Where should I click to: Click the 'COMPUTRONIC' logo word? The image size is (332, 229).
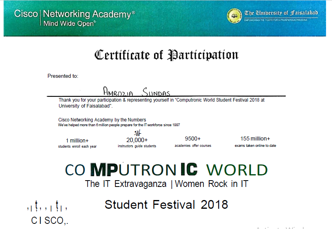(x=131, y=169)
